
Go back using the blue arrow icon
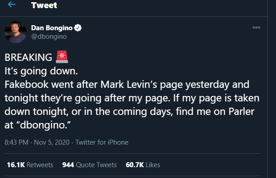click(x=12, y=5)
